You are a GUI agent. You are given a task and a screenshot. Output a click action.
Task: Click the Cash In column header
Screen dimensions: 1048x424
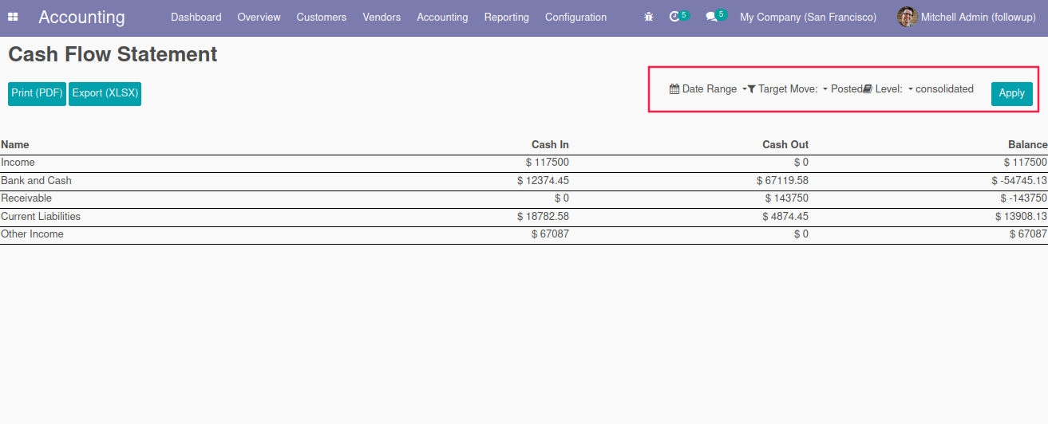(x=550, y=144)
